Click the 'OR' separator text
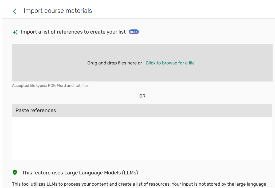Viewport: 275px width, 188px height. 142,96
